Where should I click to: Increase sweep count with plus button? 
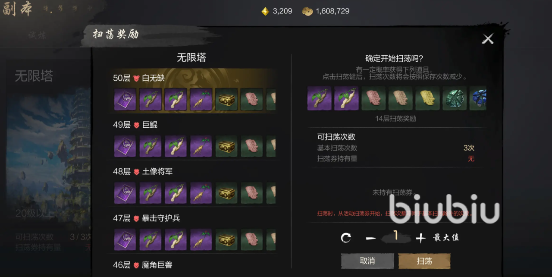tap(420, 238)
